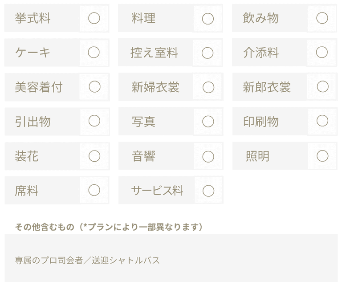Select the 引出物 radio circle

coord(94,121)
